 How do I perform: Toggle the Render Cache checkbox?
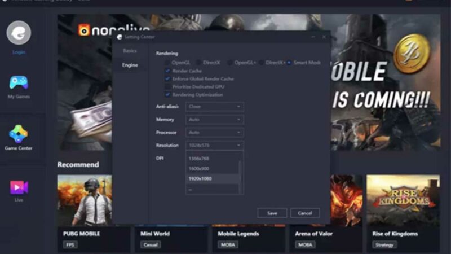click(167, 71)
